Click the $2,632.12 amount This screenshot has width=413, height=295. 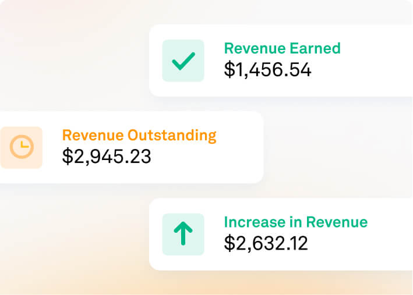click(x=266, y=243)
